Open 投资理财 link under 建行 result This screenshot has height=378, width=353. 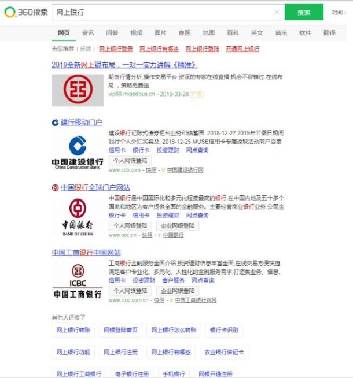click(x=168, y=150)
